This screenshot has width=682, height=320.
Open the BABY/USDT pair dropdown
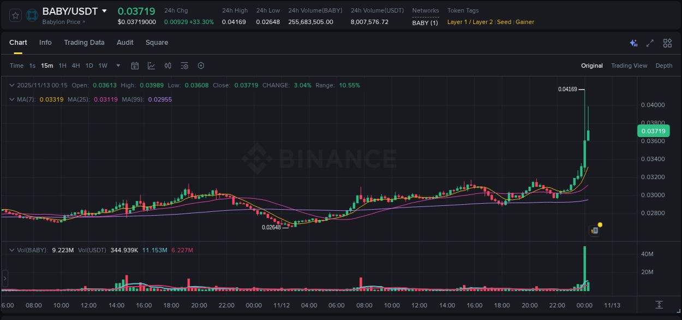(x=105, y=11)
